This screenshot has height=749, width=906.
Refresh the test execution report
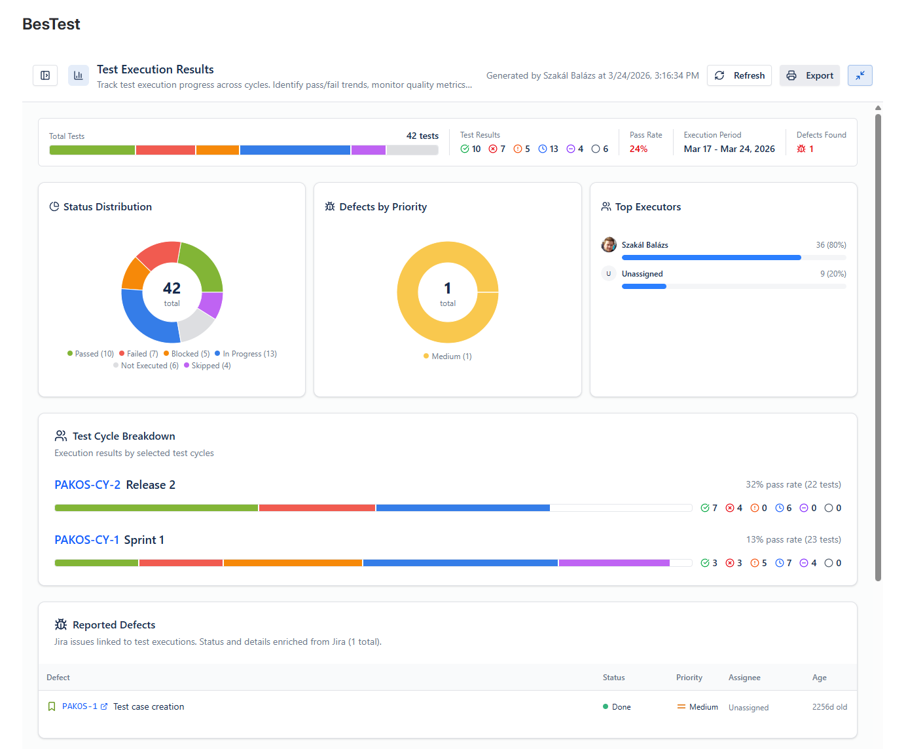(740, 75)
